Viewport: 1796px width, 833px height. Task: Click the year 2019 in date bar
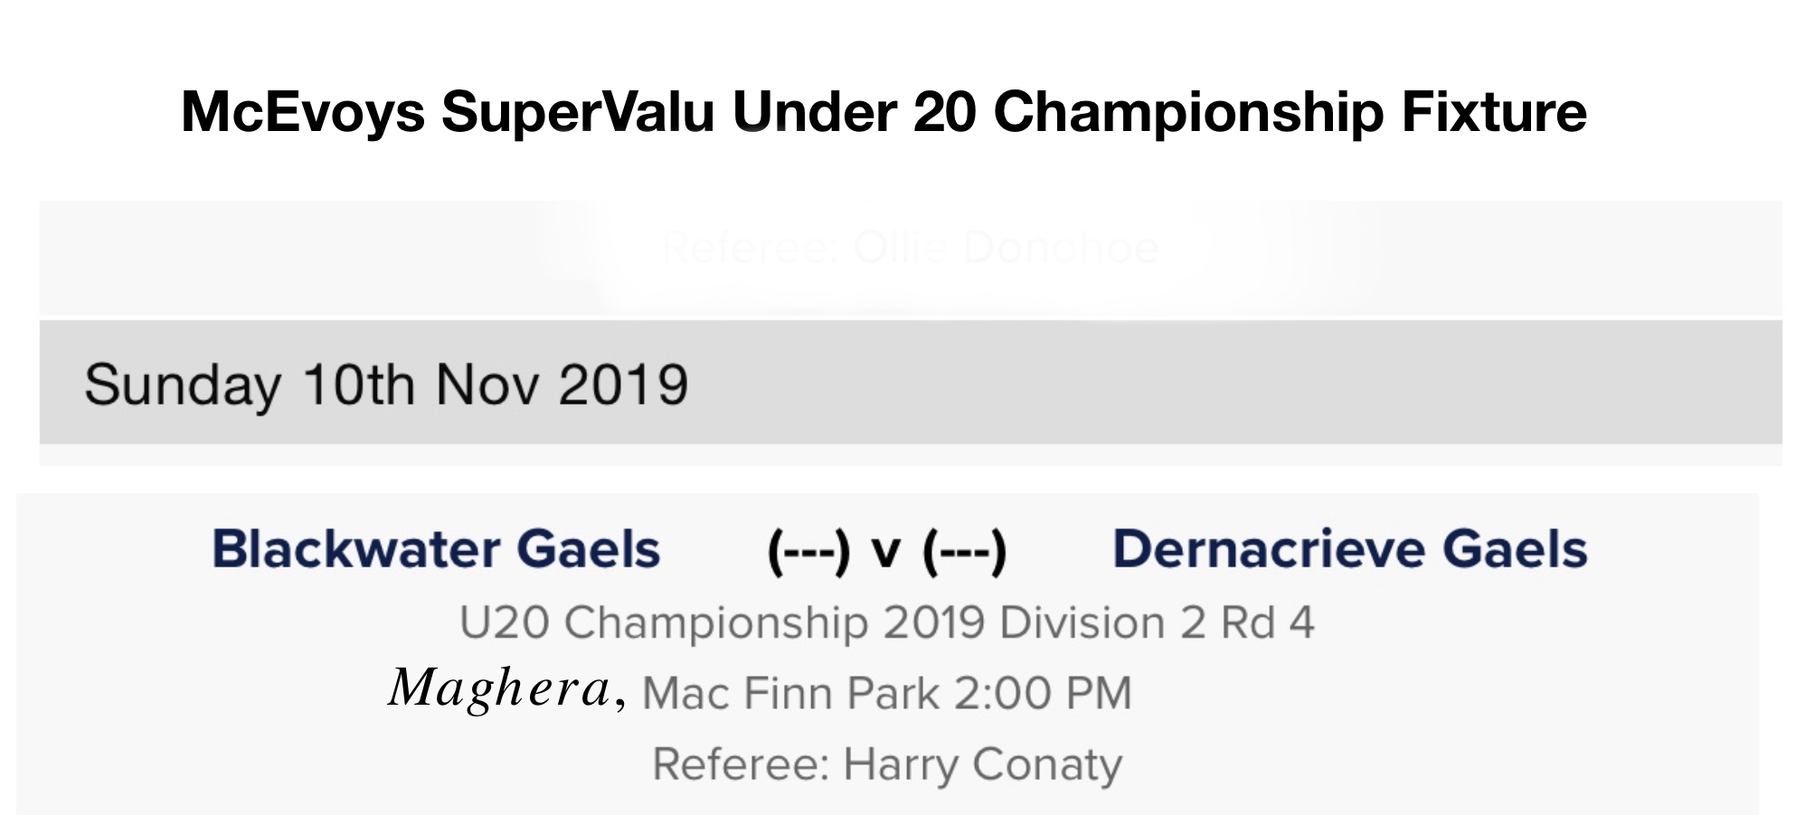(x=623, y=385)
